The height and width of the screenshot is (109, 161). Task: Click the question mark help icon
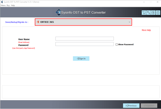click(153, 13)
